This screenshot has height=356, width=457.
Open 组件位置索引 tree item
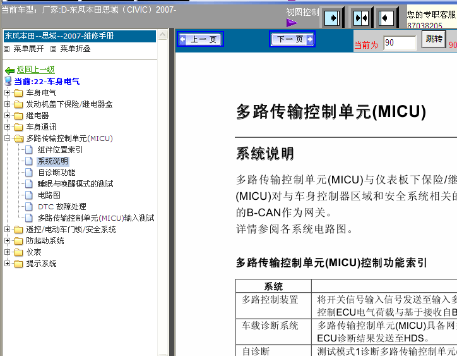pos(60,149)
